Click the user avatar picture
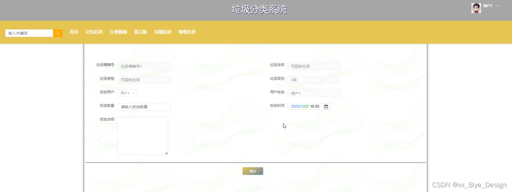The image size is (512, 192). coord(476,8)
